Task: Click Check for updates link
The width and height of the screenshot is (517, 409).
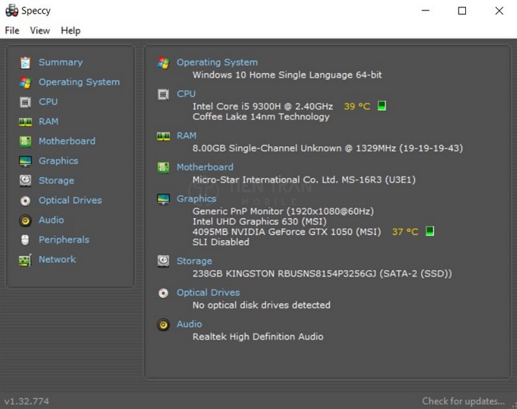Action: pos(463,402)
